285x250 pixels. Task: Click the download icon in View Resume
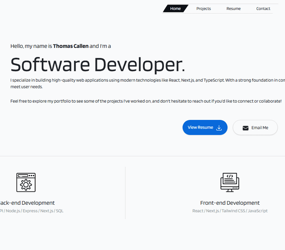pos(219,128)
